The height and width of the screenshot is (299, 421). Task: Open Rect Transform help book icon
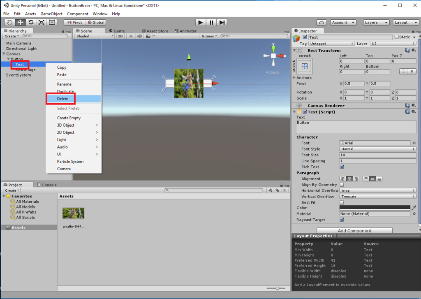[407, 50]
